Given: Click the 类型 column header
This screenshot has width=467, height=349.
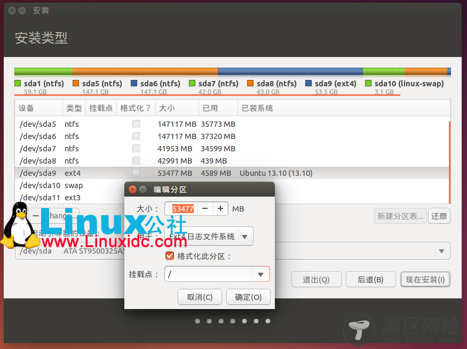Looking at the screenshot, I should tap(74, 108).
